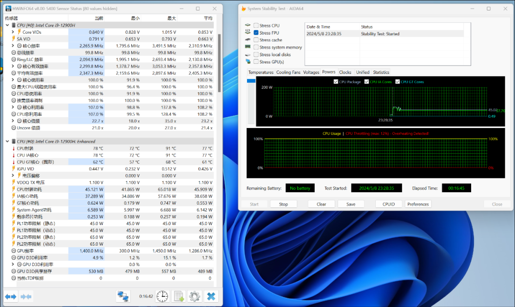The image size is (515, 307).
Task: Click the HWiNFO reset clock icon
Action: point(162,297)
